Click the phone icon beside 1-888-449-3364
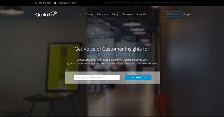The width and height of the screenshot is (224, 117). 36,3
